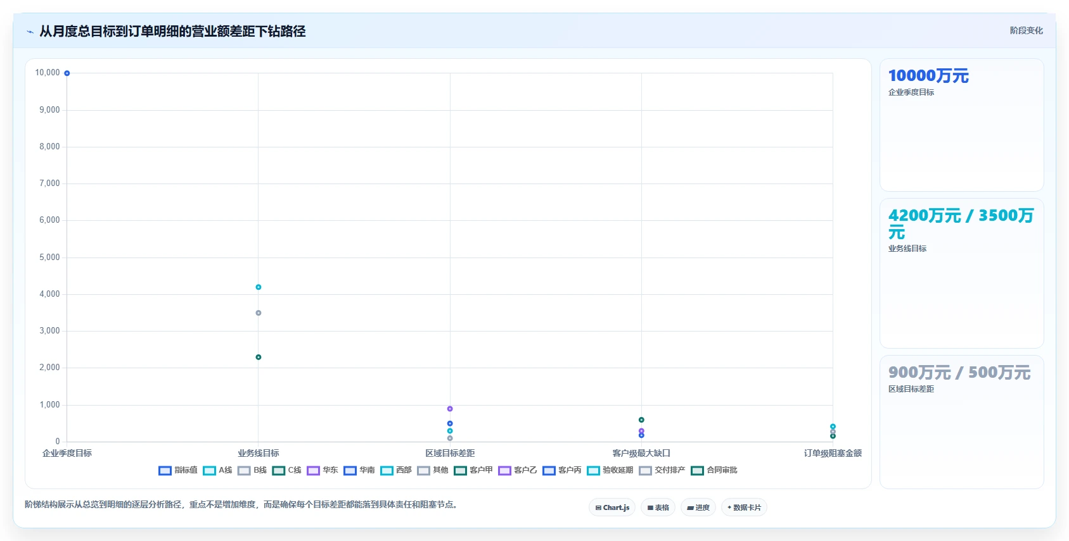Click the 企业季度目标 x-axis label under the chart
1069x541 pixels.
pos(67,453)
